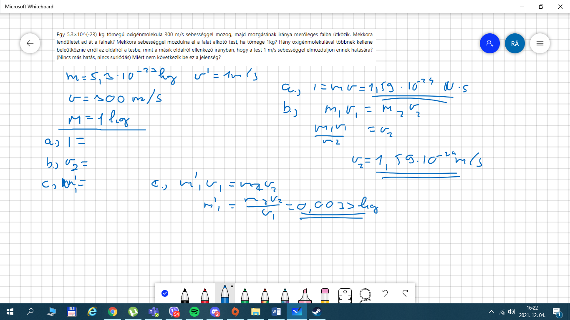Open the RÁ account profile button
Image resolution: width=570 pixels, height=320 pixels.
[x=515, y=43]
